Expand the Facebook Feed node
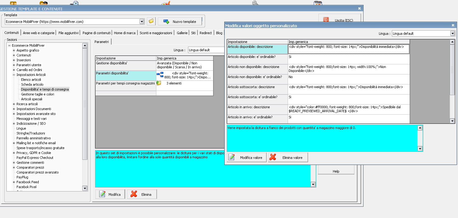Image resolution: width=458 pixels, height=218 pixels. pos(14,182)
